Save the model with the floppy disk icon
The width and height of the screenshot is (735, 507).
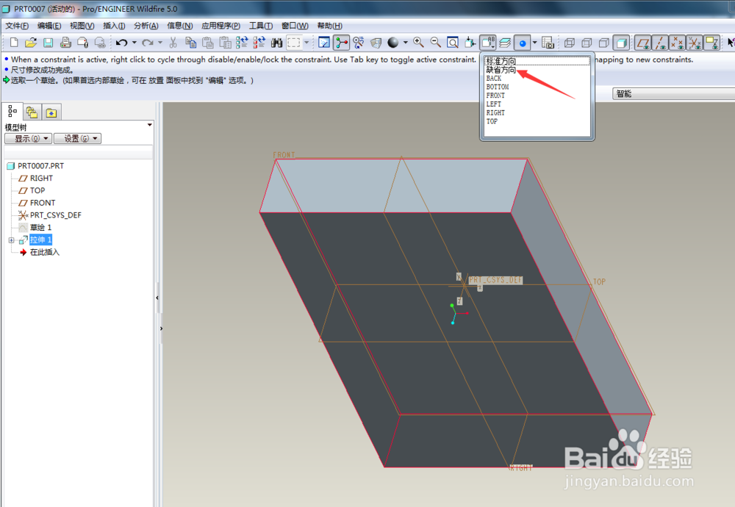[x=48, y=43]
